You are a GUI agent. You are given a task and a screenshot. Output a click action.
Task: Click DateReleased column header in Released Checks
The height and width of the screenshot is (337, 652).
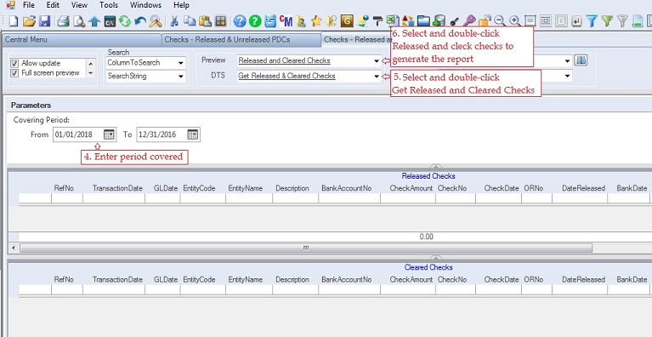583,188
